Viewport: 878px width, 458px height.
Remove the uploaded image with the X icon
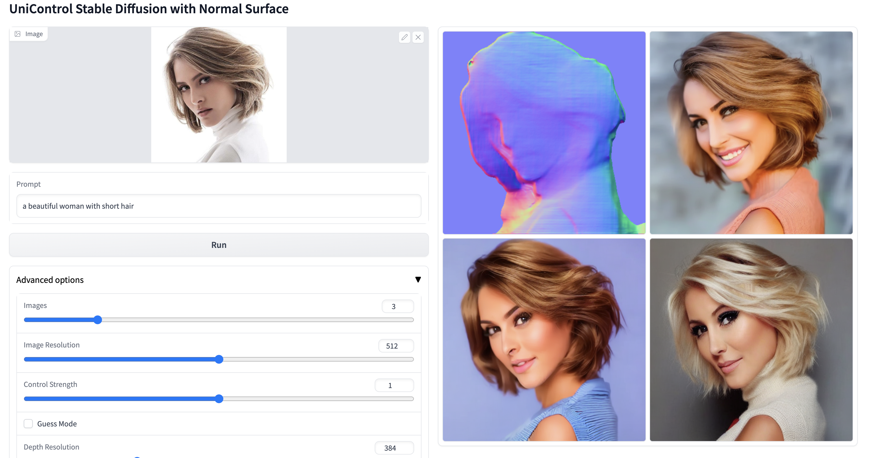pos(418,37)
